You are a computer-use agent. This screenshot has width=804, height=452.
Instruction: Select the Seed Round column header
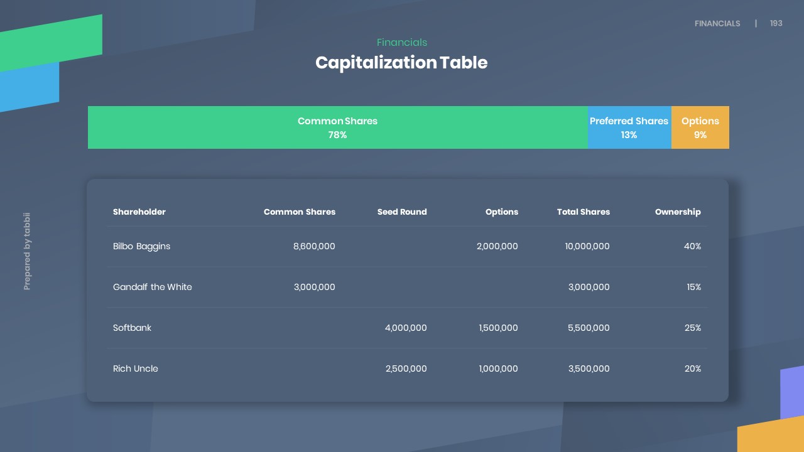tap(402, 212)
